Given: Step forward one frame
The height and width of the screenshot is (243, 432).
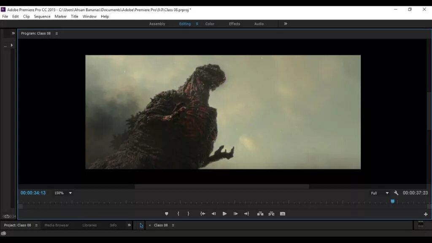Looking at the screenshot, I should coord(235,214).
